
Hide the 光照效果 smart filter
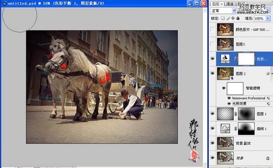[229, 104]
